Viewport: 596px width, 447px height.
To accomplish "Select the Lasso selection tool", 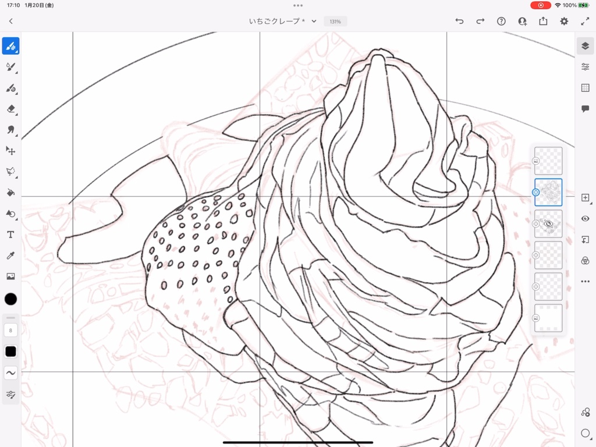I will tap(10, 172).
